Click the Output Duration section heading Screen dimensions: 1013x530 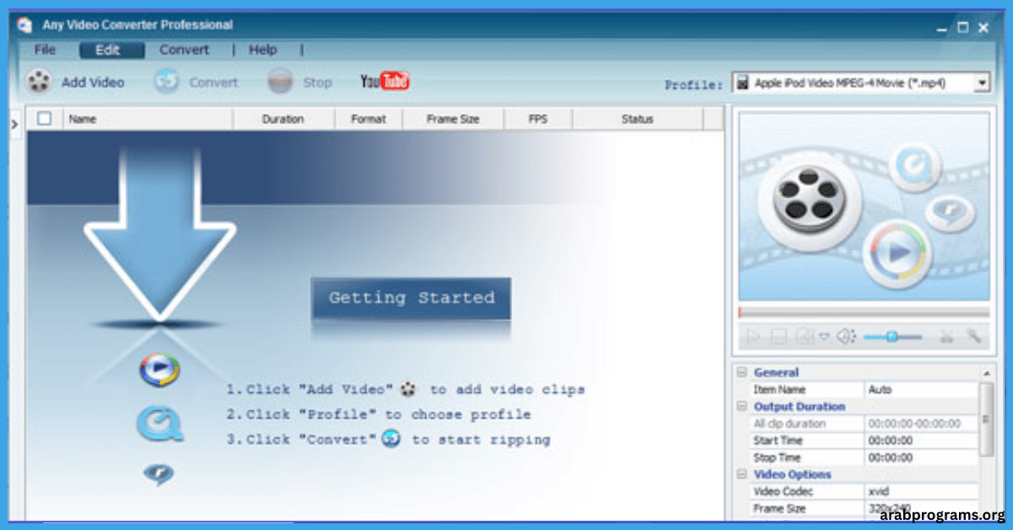click(799, 406)
